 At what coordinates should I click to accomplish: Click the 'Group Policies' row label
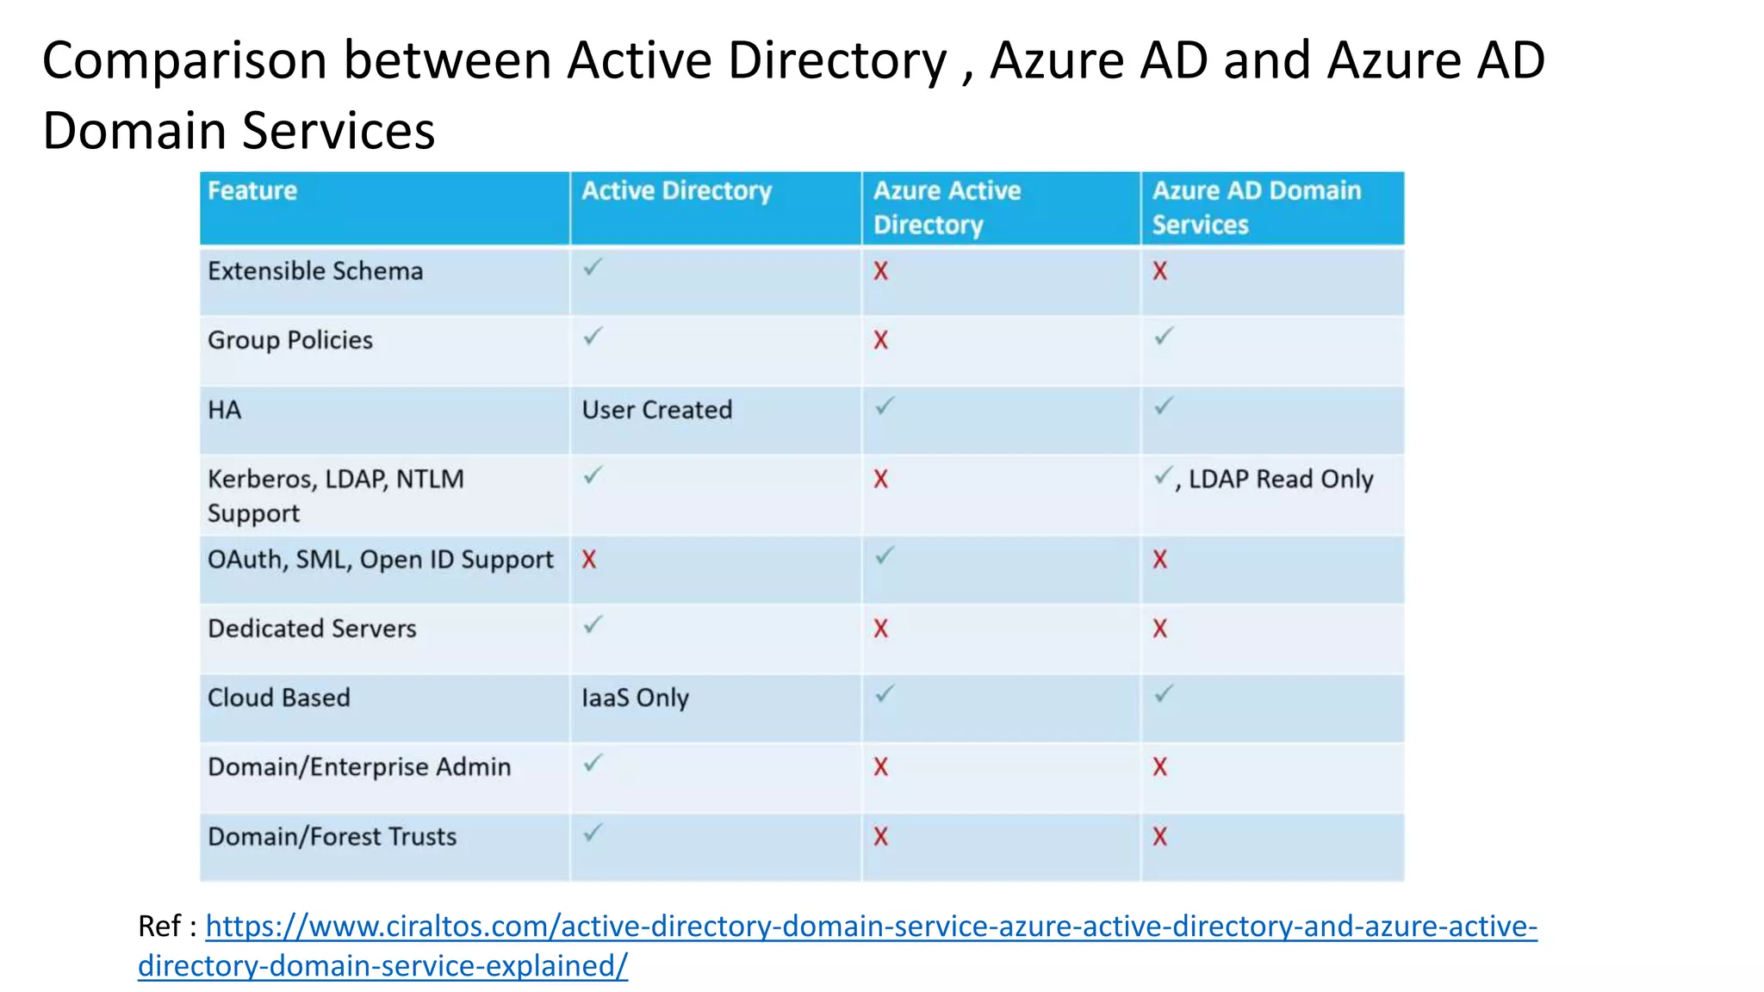pos(290,340)
